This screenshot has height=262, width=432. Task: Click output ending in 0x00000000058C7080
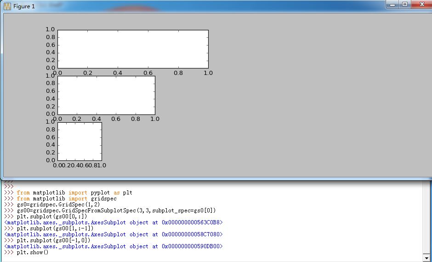113,234
